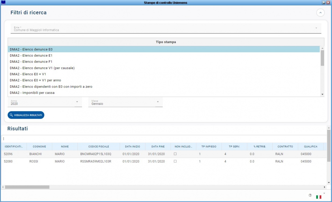Toggle Non Includ. checkbox for BIANCHI
Screen dimensions: 332x202
click(x=175, y=154)
